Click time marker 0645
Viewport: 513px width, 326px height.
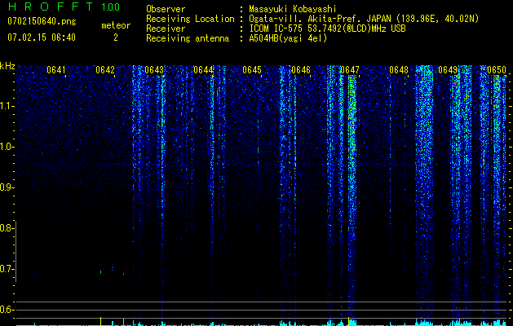tap(252, 70)
